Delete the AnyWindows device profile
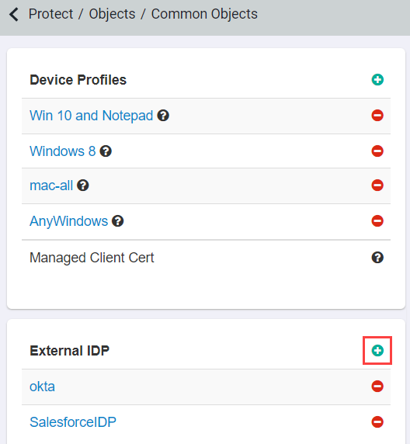This screenshot has width=410, height=444. click(x=377, y=221)
